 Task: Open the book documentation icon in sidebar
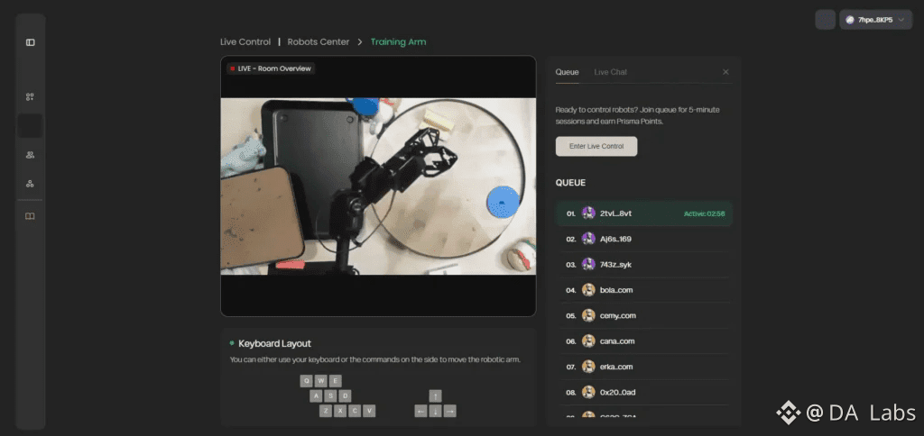coord(30,216)
